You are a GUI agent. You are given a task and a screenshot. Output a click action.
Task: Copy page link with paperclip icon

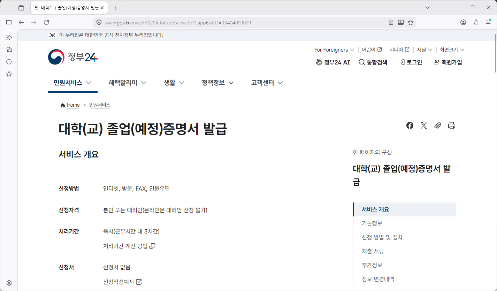[438, 125]
